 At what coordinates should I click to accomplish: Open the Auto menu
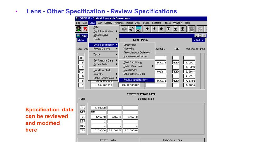(x=138, y=23)
